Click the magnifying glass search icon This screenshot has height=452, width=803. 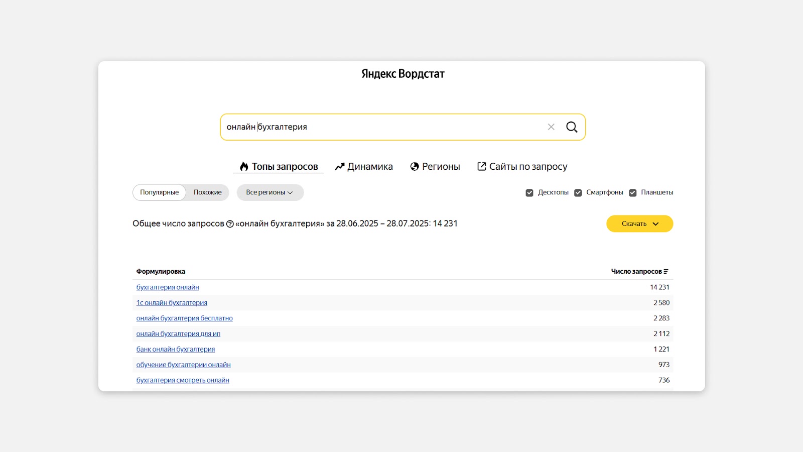(572, 127)
